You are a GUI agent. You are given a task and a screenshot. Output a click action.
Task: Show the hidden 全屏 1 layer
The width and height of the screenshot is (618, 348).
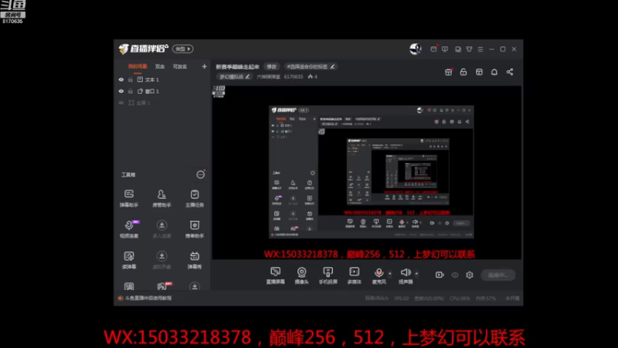click(x=121, y=103)
